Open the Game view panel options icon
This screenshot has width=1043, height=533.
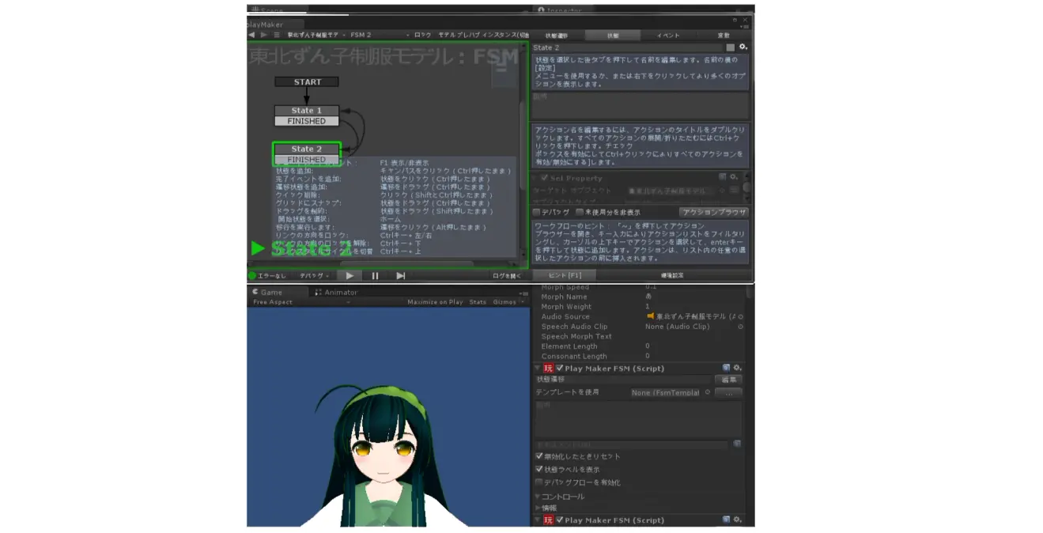point(523,292)
